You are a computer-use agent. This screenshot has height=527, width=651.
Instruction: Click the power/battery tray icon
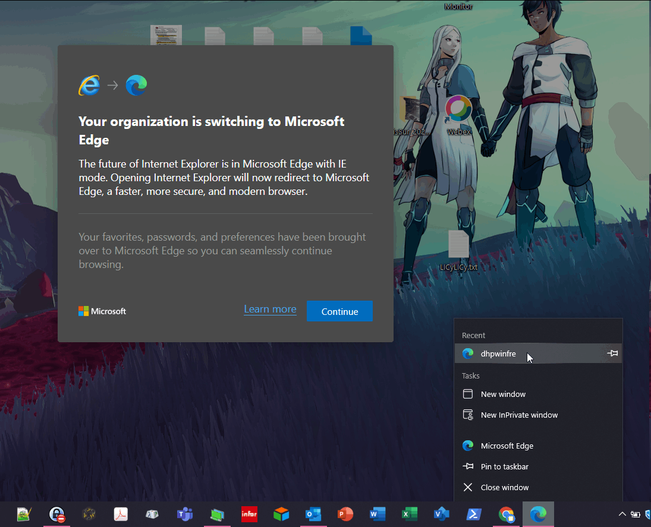click(x=635, y=515)
